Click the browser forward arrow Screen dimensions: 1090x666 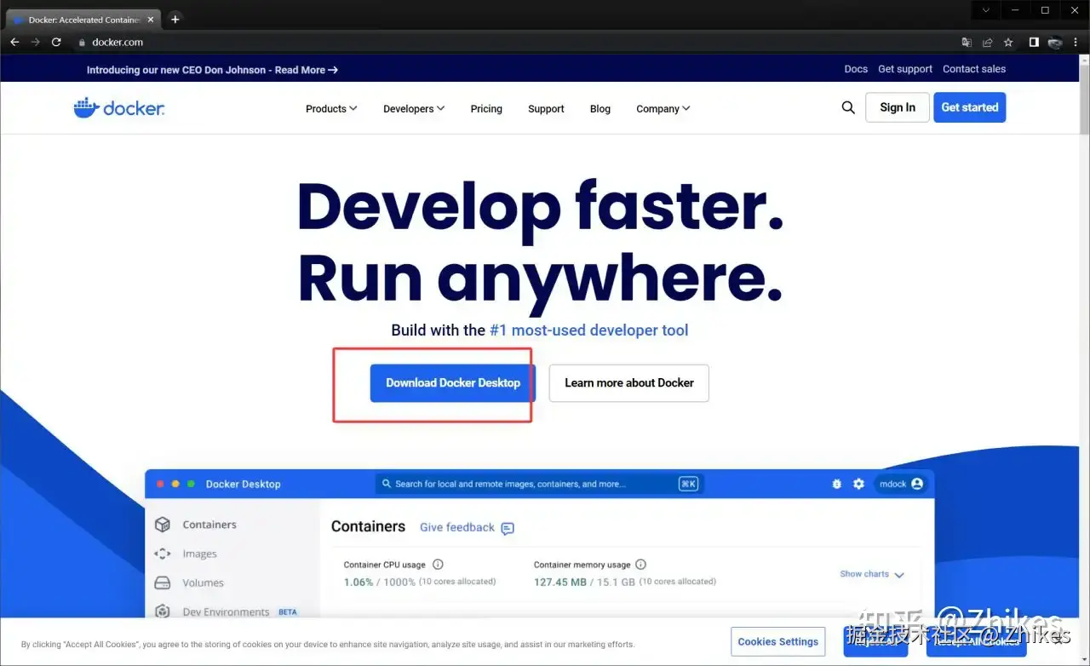point(35,42)
